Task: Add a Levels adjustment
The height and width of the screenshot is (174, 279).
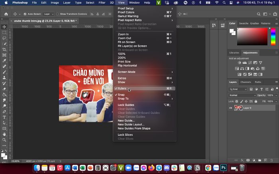Action: coord(245,63)
